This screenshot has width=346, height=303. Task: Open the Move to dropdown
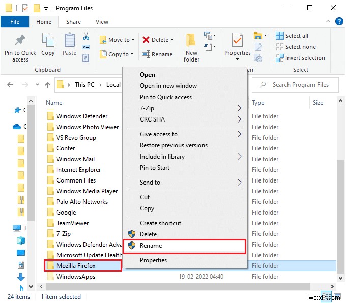click(x=117, y=40)
